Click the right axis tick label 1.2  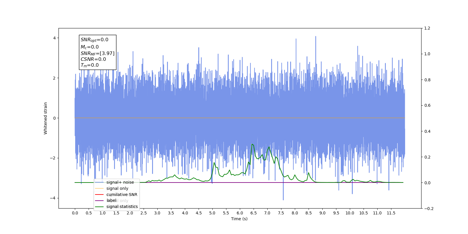coord(427,28)
